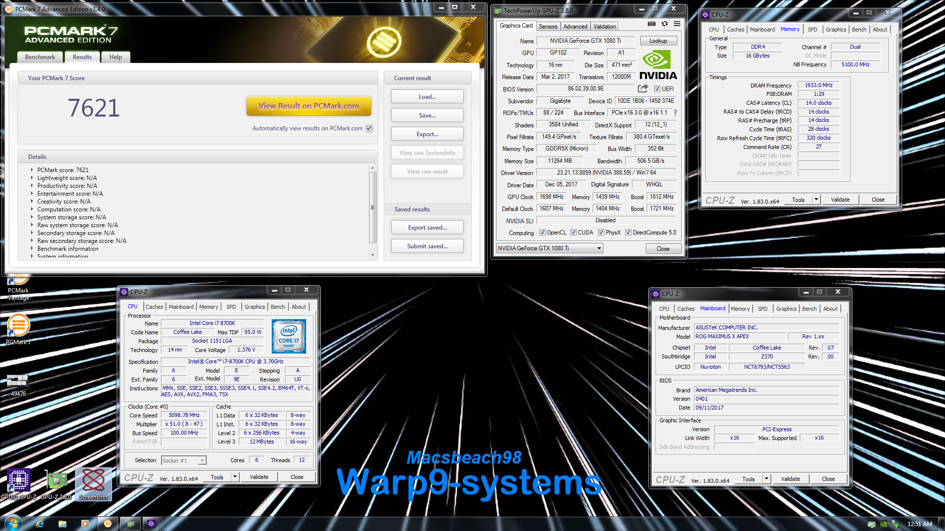Open GPU-Z 2.8.0 desktop shortcut
This screenshot has height=531, width=945.
click(56, 484)
